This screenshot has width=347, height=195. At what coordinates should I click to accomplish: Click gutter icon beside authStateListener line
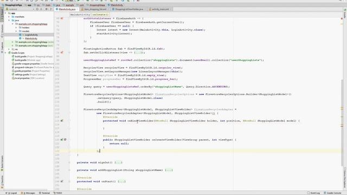(62, 18)
